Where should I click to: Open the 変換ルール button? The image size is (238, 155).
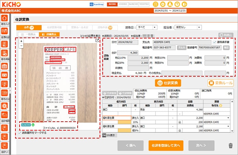220,83
